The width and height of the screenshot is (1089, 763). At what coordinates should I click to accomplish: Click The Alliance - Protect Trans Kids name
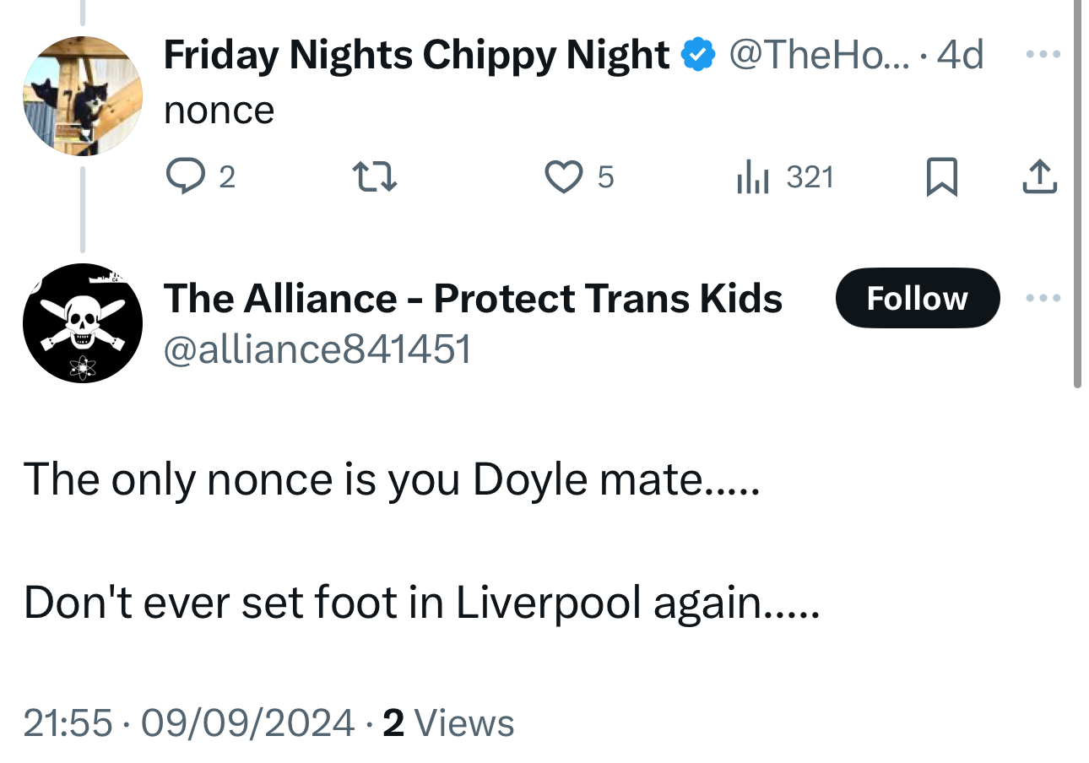(473, 298)
